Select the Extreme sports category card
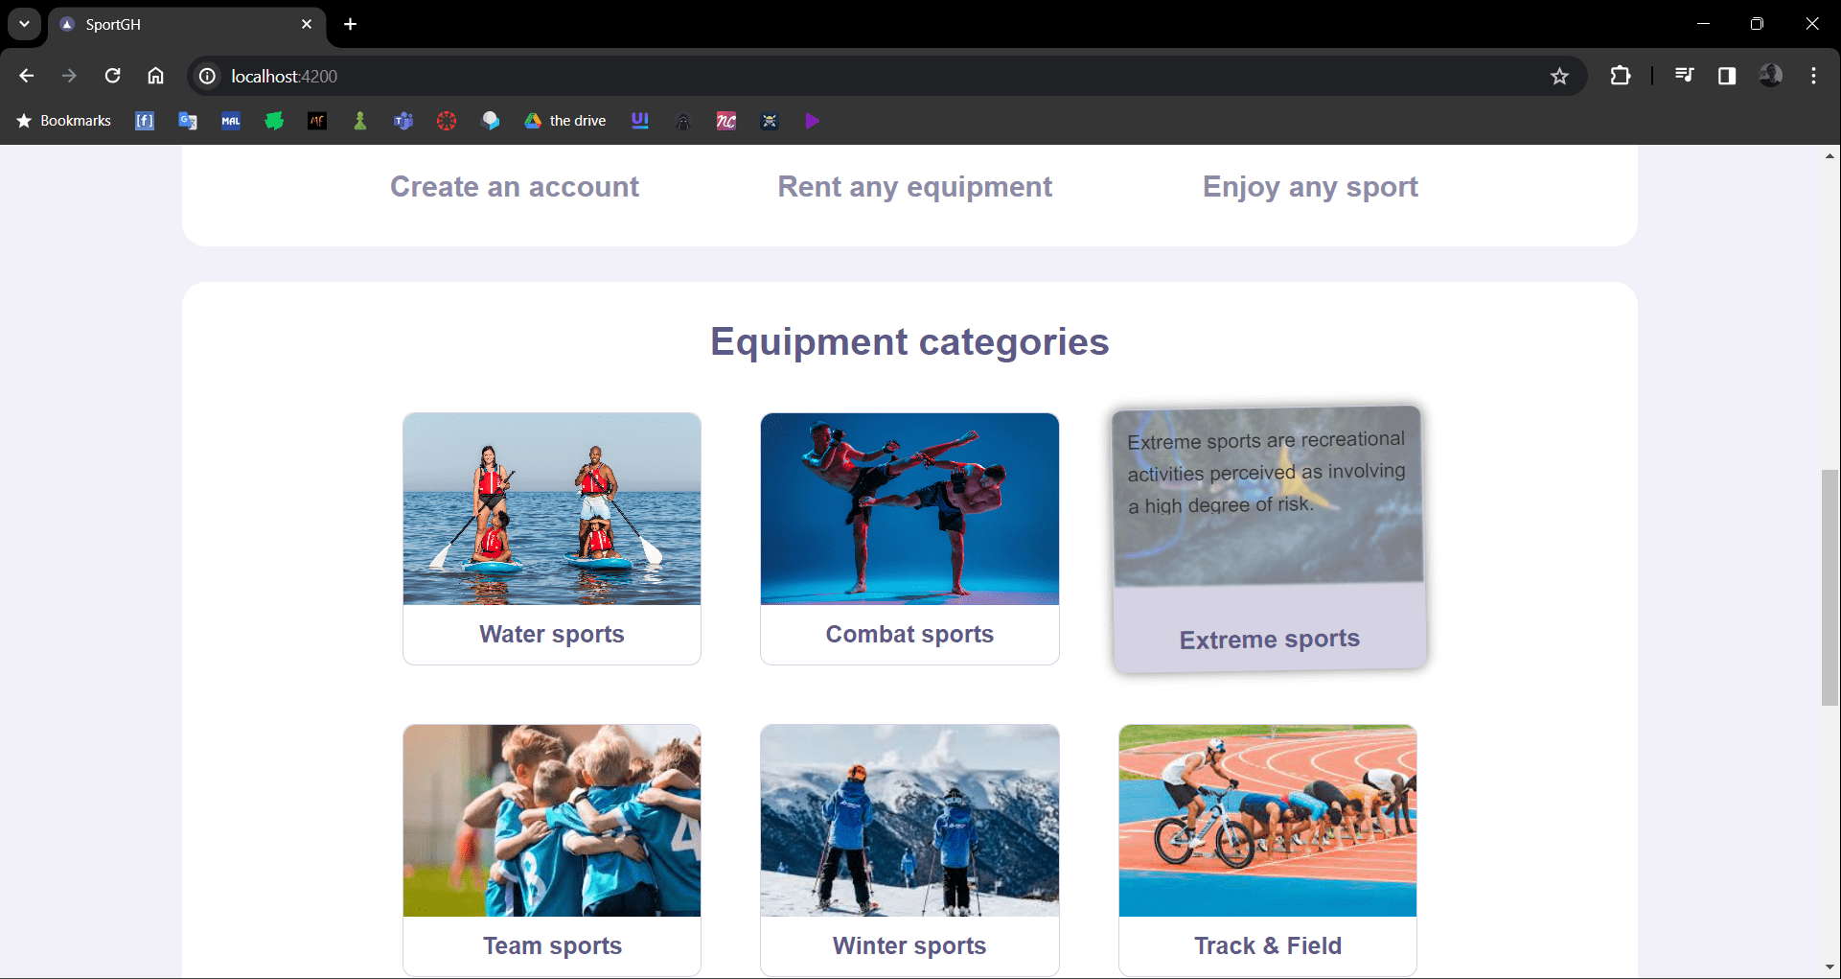The height and width of the screenshot is (979, 1841). click(x=1269, y=538)
